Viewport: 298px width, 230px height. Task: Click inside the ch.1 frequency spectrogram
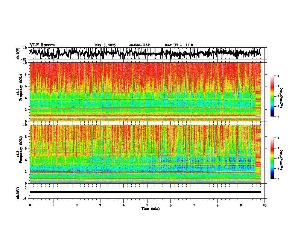pyautogui.click(x=145, y=92)
